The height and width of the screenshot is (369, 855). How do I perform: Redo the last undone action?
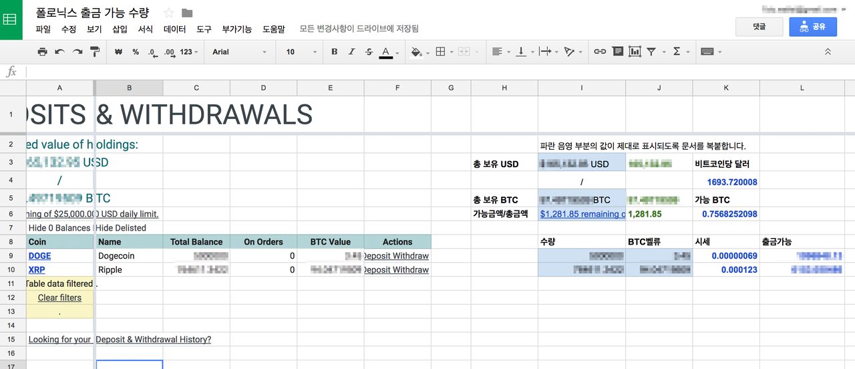[77, 51]
